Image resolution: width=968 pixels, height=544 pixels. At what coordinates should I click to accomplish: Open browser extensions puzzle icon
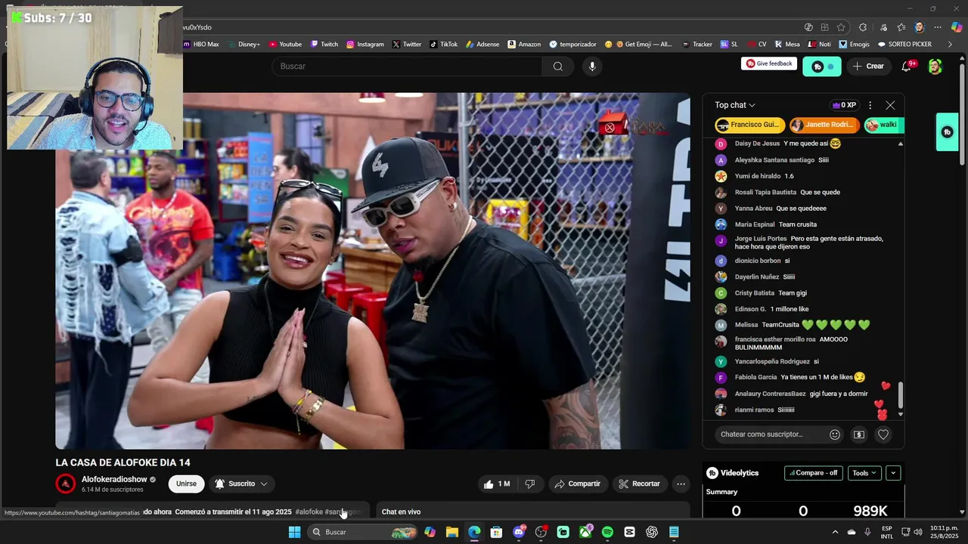coord(863,27)
